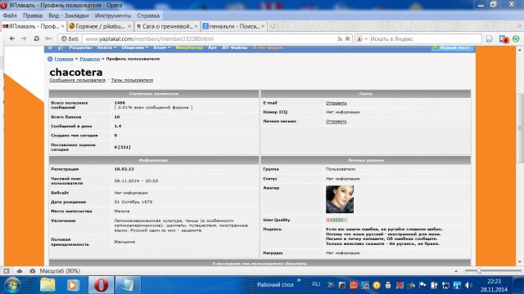Switch to пенальти - Поиск tab
Viewport: 524px width, 294px height.
234,26
